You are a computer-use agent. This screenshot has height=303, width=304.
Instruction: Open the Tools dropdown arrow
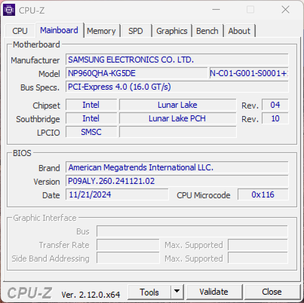point(177,292)
